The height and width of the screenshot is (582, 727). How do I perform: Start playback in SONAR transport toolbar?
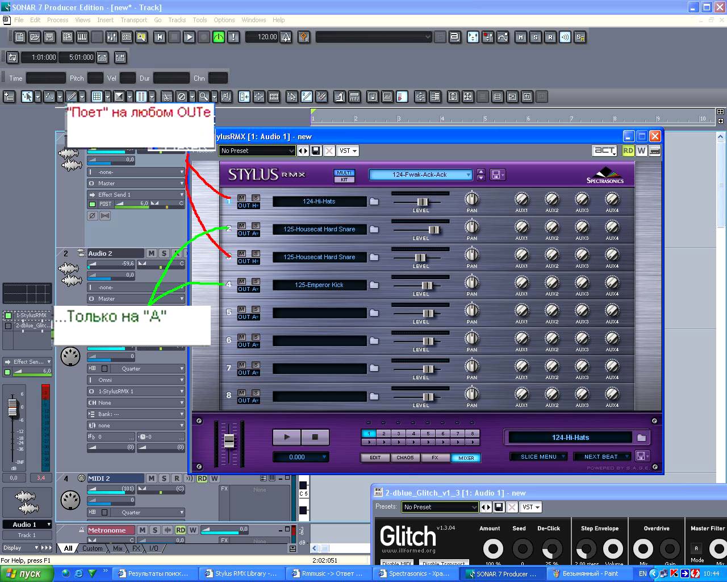coord(189,37)
